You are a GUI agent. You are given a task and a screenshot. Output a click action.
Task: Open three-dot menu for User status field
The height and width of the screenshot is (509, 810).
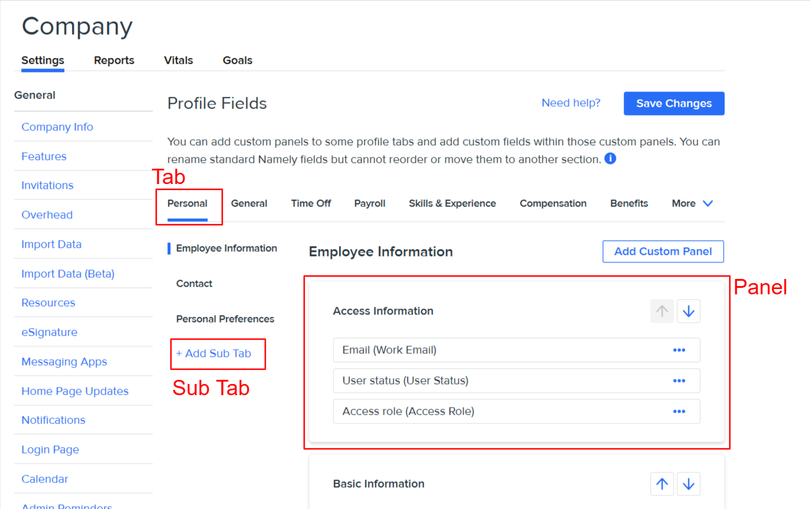pos(679,380)
